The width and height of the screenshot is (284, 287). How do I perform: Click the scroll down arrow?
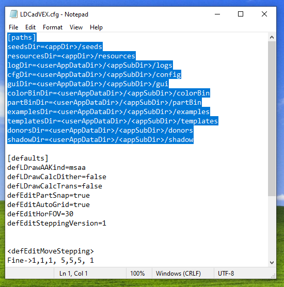click(x=272, y=262)
